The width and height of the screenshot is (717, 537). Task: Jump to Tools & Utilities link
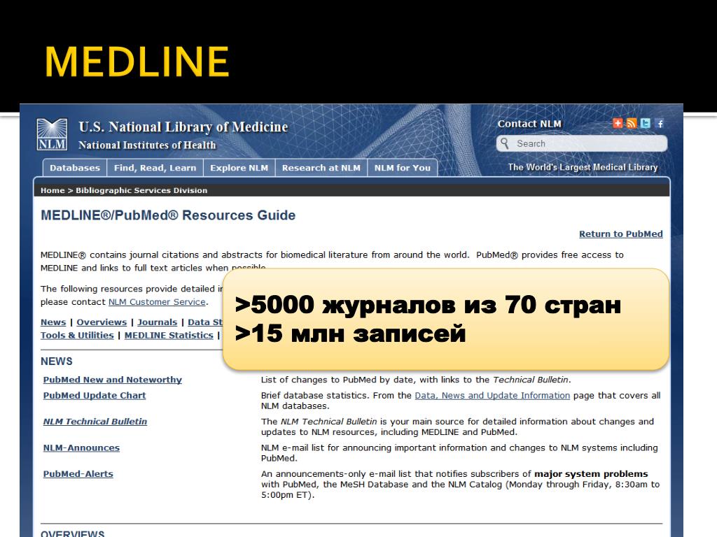77,335
